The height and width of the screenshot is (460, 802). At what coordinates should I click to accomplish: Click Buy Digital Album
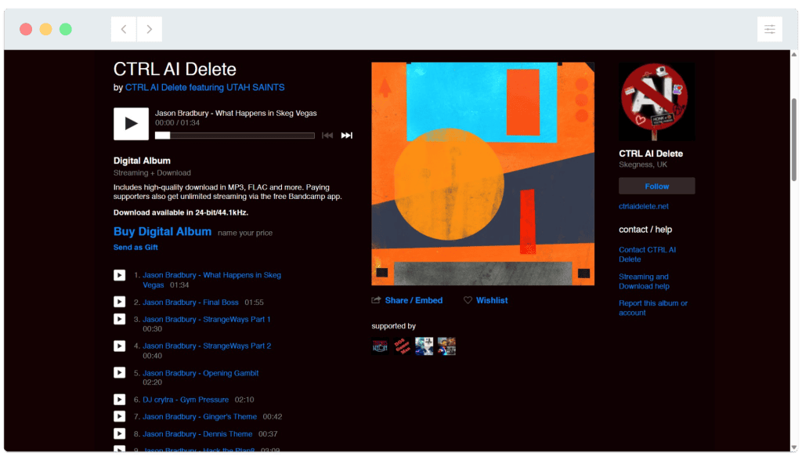(x=162, y=232)
